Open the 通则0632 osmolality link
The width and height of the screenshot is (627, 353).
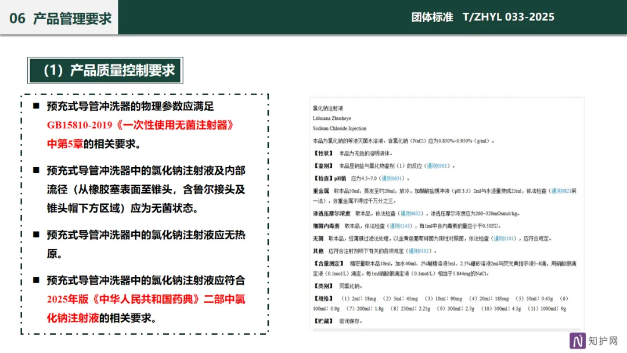(410, 214)
